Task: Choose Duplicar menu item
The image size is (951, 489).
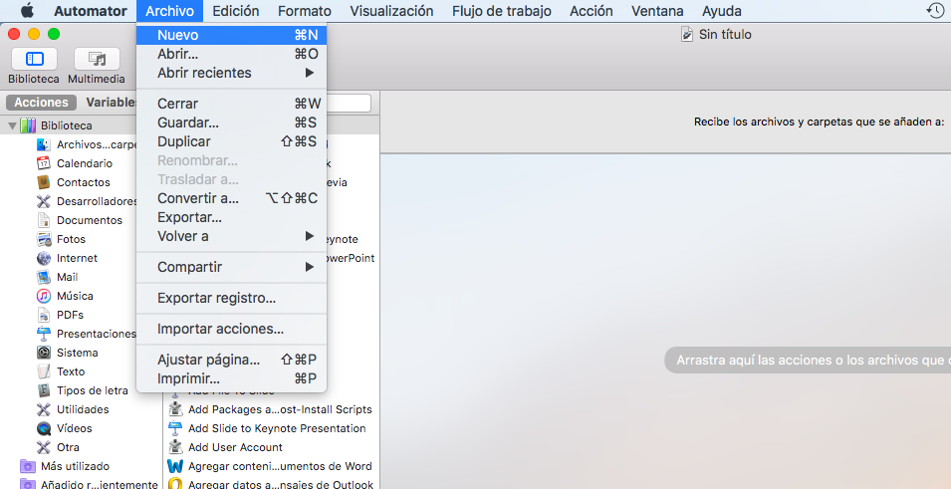Action: 232,141
